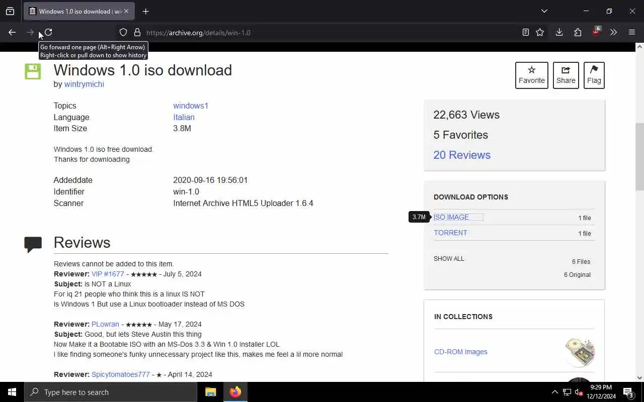
Task: Show hidden system tray icons
Action: pyautogui.click(x=554, y=392)
